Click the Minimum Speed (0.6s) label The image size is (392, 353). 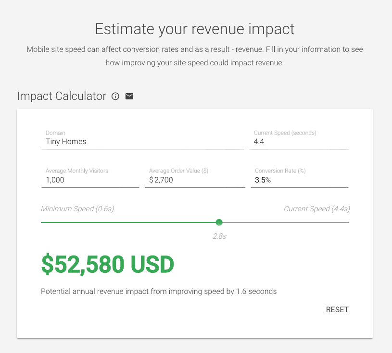pyautogui.click(x=77, y=209)
